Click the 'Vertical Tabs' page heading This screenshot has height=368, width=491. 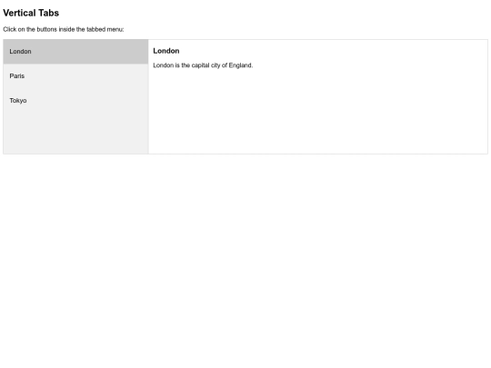[x=31, y=13]
